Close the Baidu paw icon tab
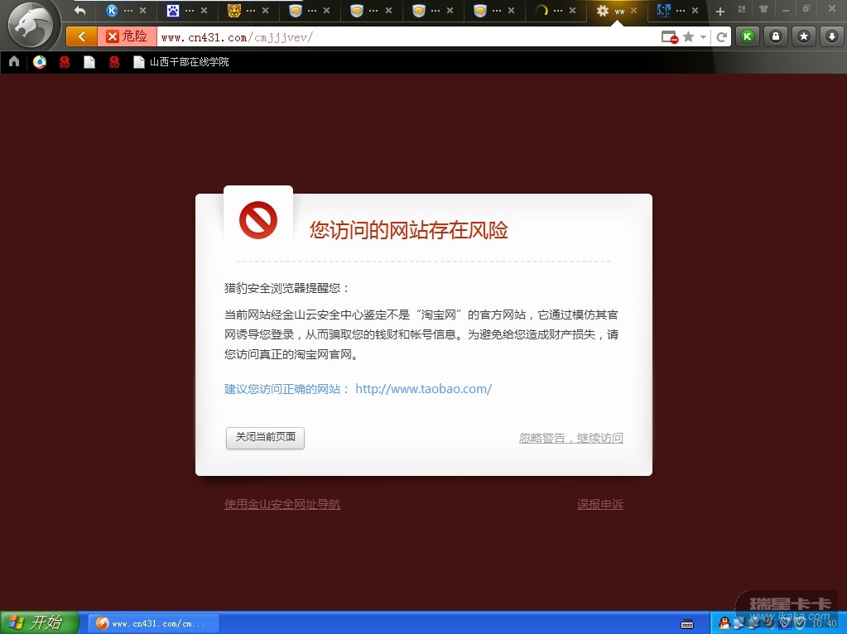The width and height of the screenshot is (847, 634). coord(204,10)
